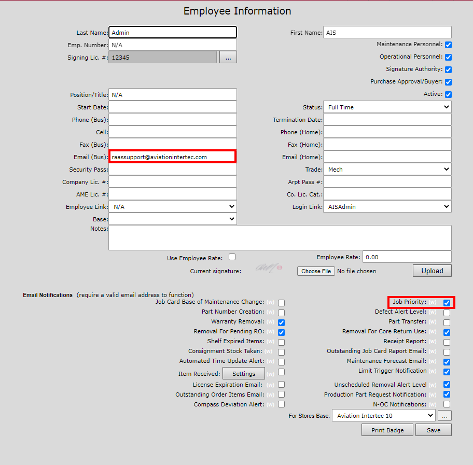Click the ellipsis button beside Signing Lic. #
473x465 pixels.
(228, 58)
